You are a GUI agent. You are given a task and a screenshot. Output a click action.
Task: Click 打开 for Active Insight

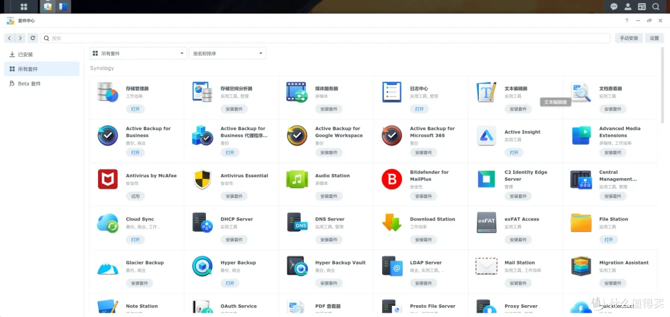(514, 152)
